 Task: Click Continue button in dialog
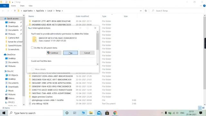click(x=54, y=53)
